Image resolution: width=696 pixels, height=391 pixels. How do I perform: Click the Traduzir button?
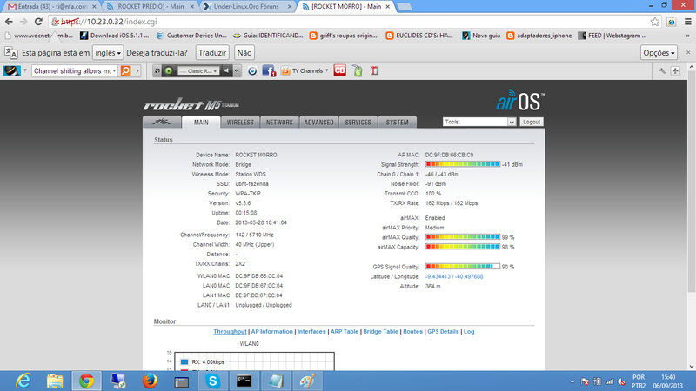[x=212, y=53]
